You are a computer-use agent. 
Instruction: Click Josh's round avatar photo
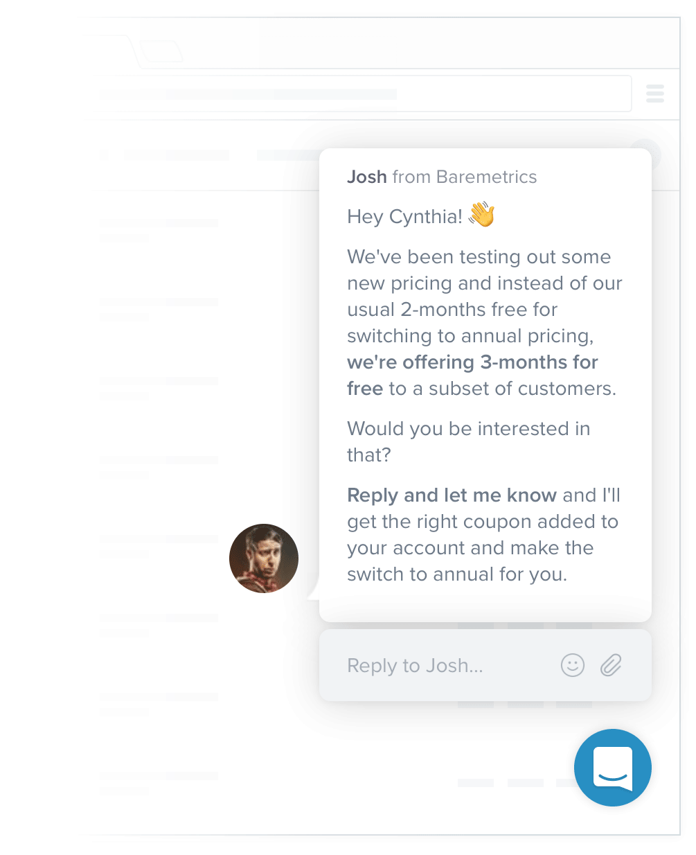pyautogui.click(x=264, y=558)
